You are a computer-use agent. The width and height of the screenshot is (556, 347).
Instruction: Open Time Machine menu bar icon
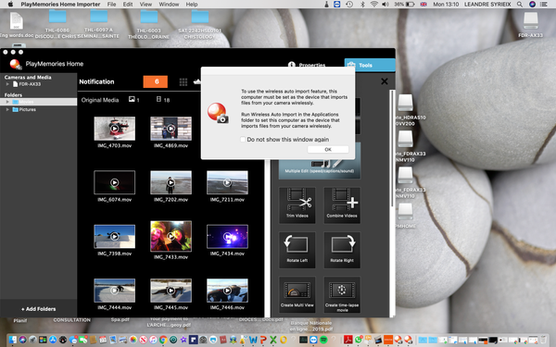click(x=349, y=5)
